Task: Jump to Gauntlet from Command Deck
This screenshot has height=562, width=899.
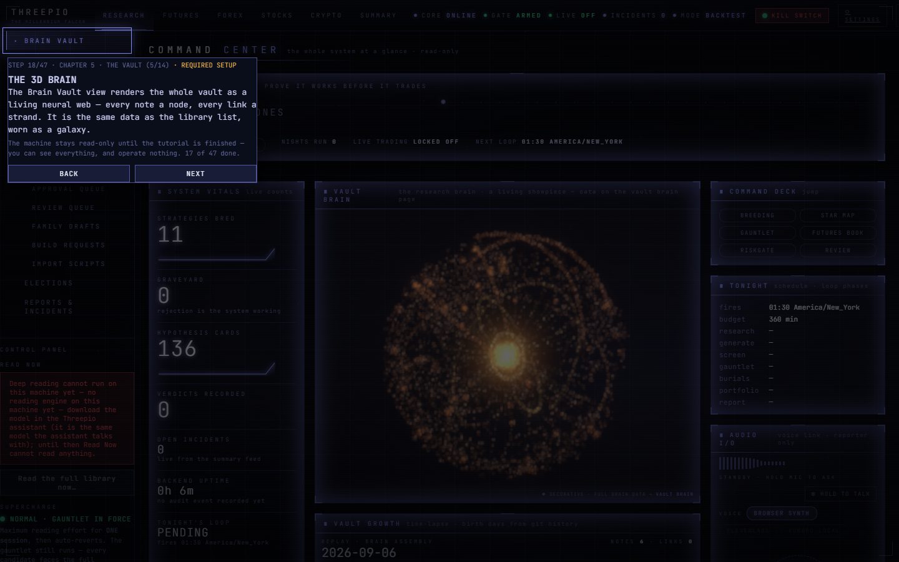Action: click(757, 233)
